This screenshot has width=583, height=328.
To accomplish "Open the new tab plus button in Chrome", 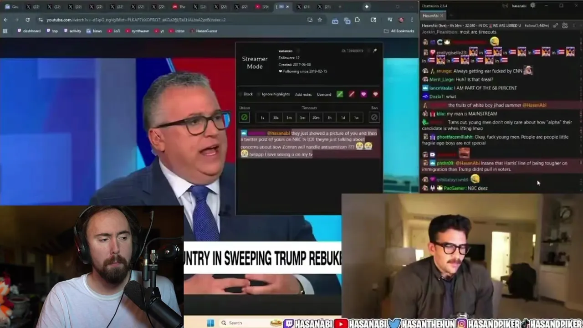I will click(x=340, y=7).
